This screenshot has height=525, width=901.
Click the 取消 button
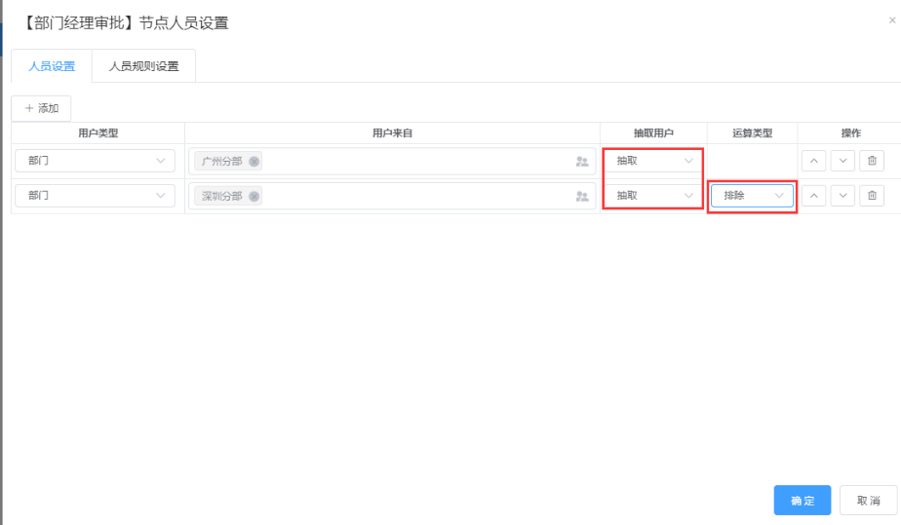tap(868, 501)
